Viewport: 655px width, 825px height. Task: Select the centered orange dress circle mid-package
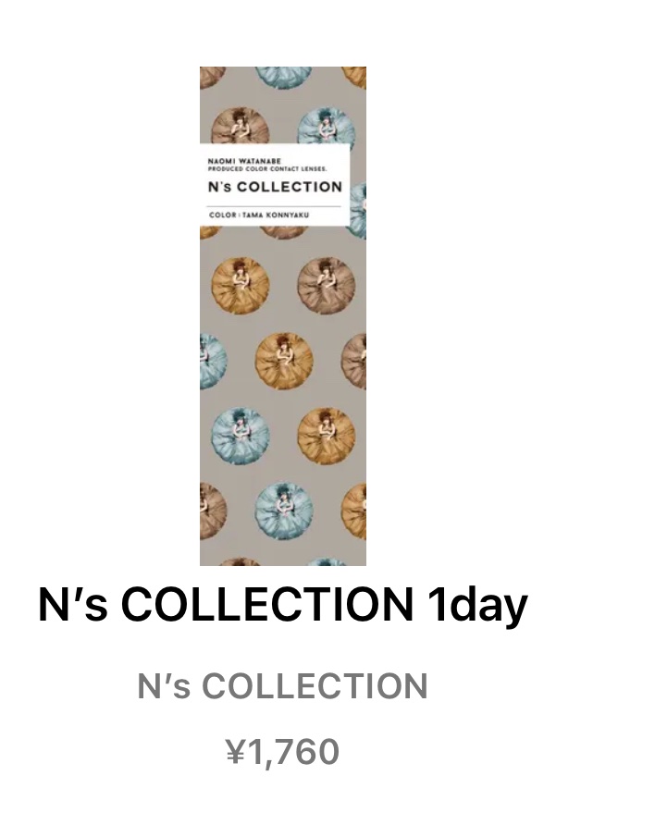coord(284,361)
